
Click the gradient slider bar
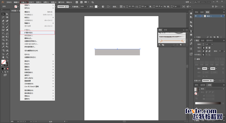pyautogui.click(x=208, y=103)
